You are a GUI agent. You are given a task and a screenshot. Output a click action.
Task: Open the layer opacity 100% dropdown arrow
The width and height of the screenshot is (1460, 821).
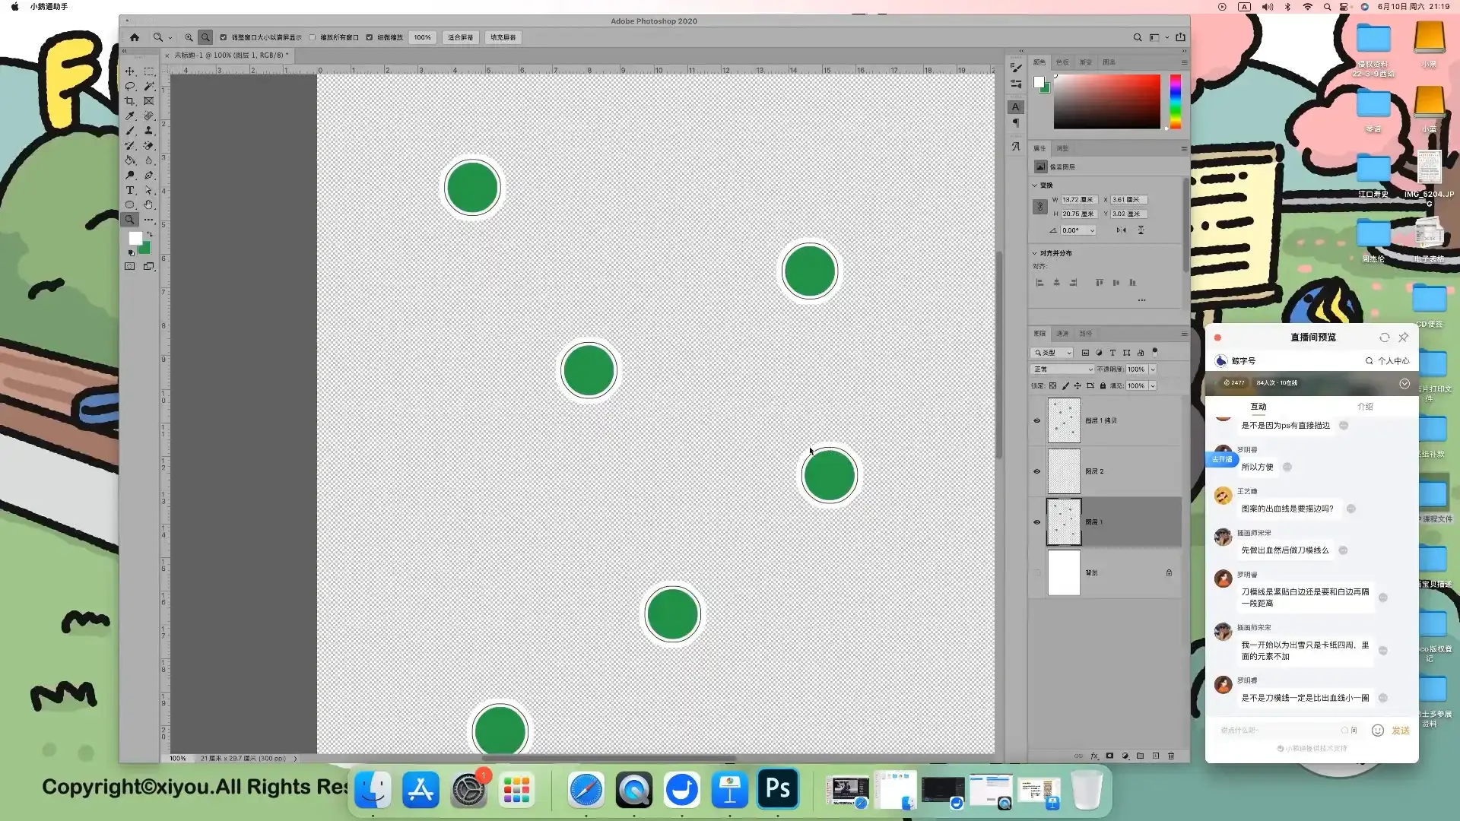(1153, 369)
